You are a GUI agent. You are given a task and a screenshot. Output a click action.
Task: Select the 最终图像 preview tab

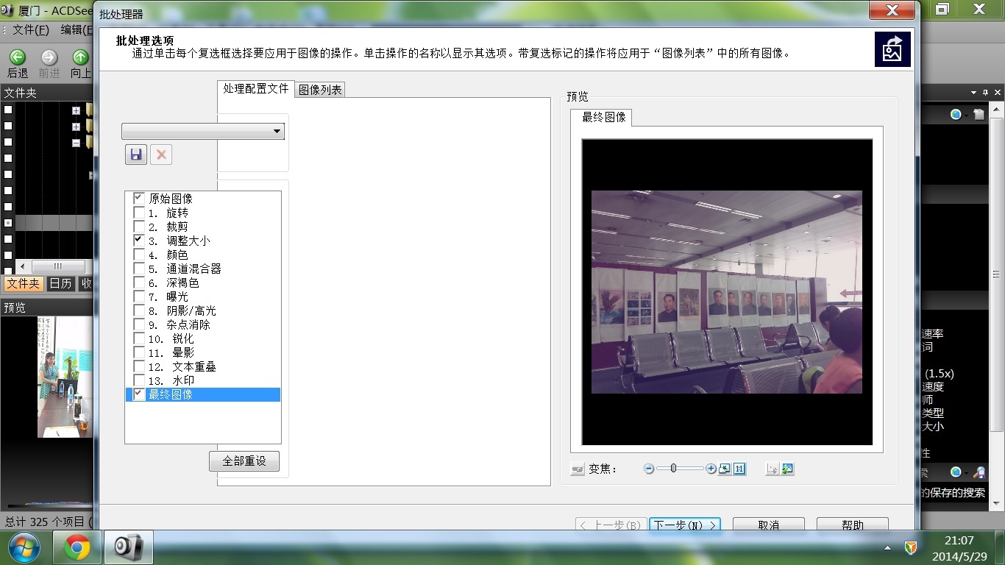[604, 117]
